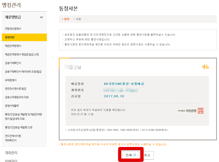Open 예금잔액증명서 영업점 발급 신청
The width and height of the screenshot is (219, 162).
(x=22, y=54)
